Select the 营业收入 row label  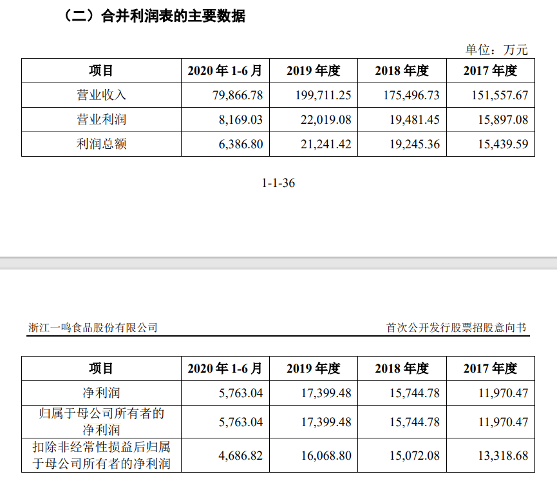100,95
